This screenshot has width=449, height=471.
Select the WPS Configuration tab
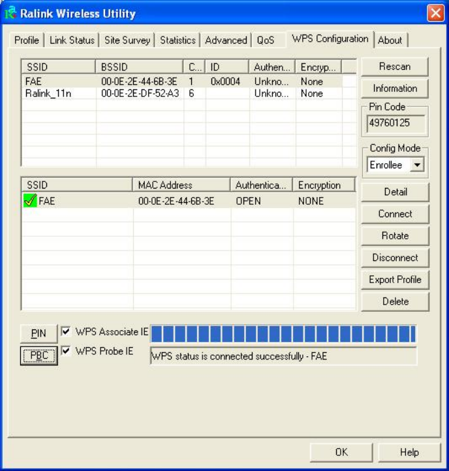[x=330, y=38]
